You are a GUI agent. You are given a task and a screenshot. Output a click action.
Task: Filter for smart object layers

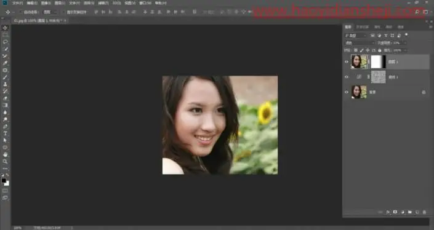click(399, 36)
